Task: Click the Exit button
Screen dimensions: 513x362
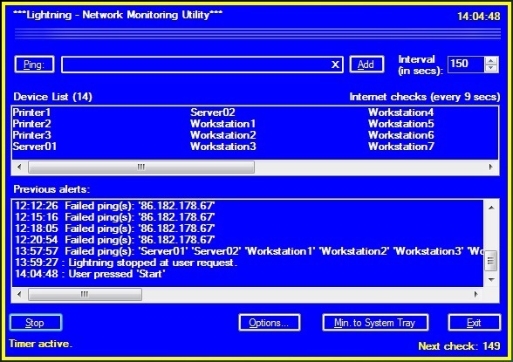Action: pos(474,323)
